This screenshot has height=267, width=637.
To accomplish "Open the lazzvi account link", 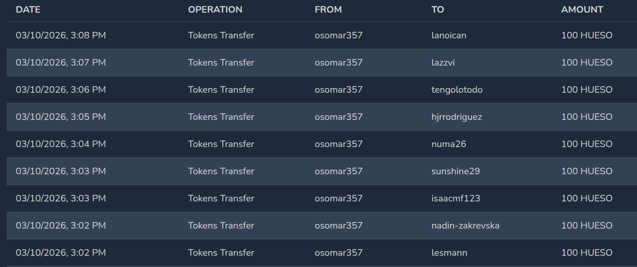I will pyautogui.click(x=443, y=62).
